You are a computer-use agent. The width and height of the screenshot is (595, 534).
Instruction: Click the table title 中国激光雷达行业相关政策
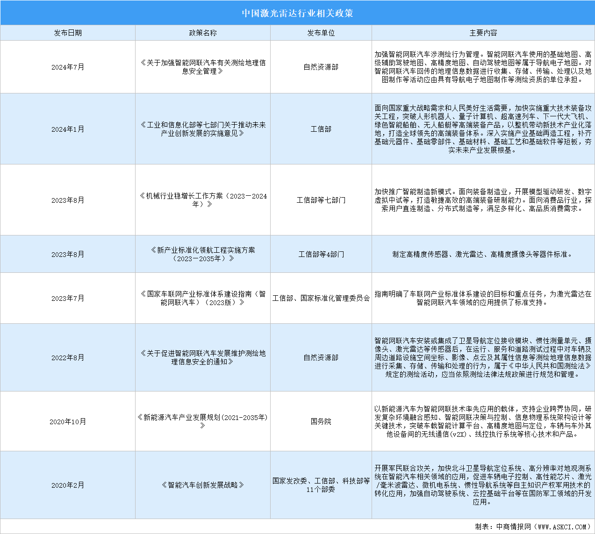point(297,13)
